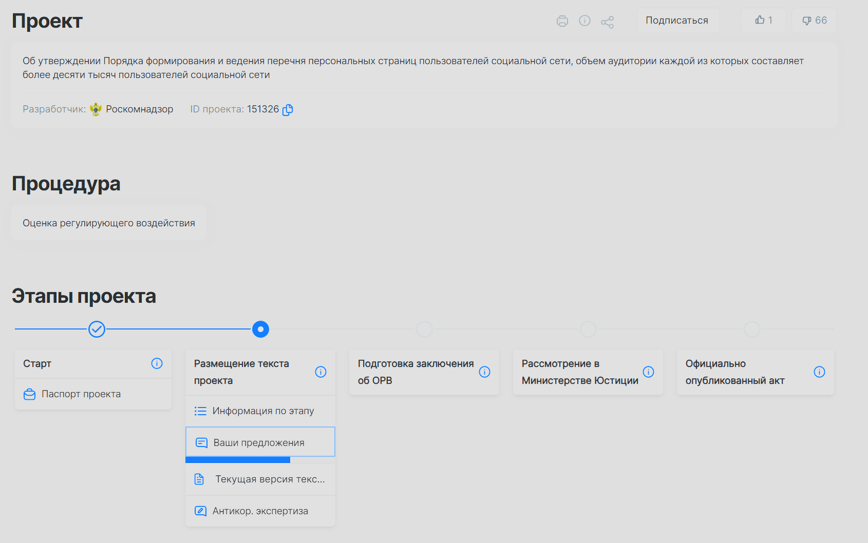The width and height of the screenshot is (868, 543).
Task: Open Паспорт проекта
Action: tap(93, 394)
